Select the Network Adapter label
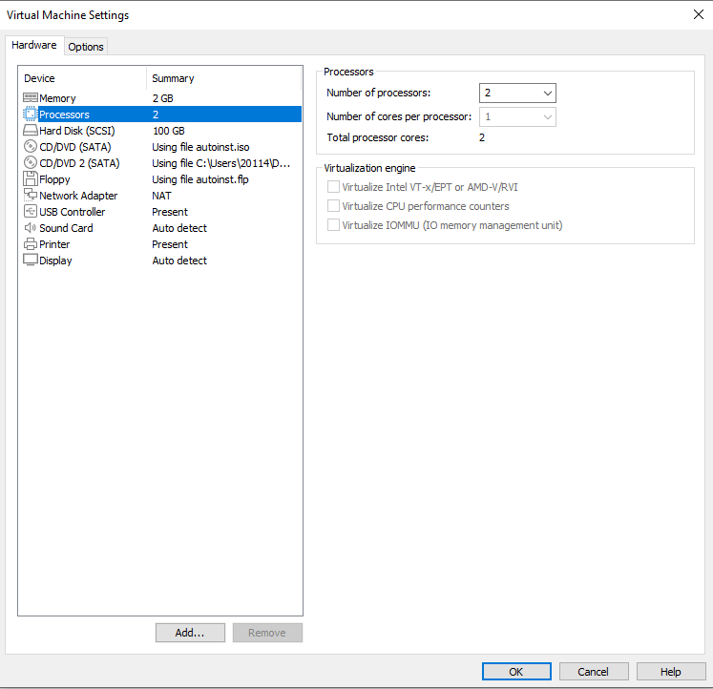Image resolution: width=713 pixels, height=689 pixels. click(x=78, y=196)
